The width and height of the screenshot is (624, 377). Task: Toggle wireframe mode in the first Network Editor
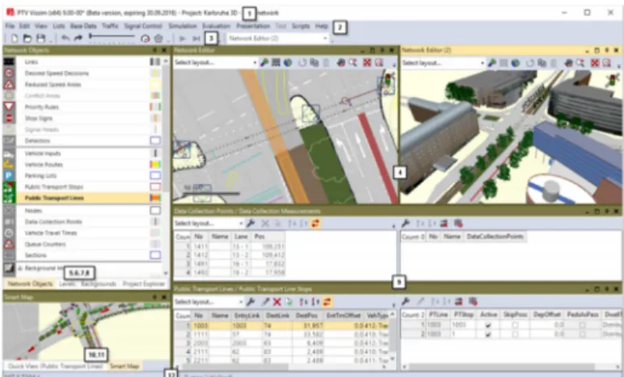(276, 62)
